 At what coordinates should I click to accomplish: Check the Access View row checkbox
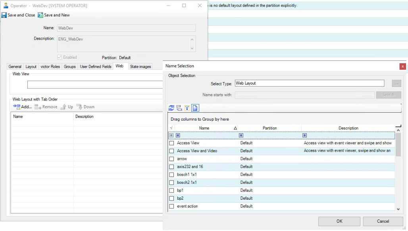[172, 143]
